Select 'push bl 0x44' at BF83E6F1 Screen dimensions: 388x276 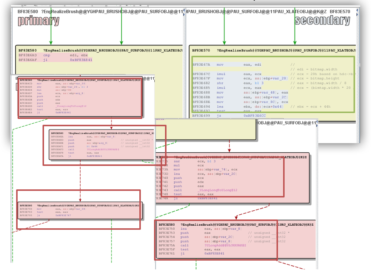point(92,146)
